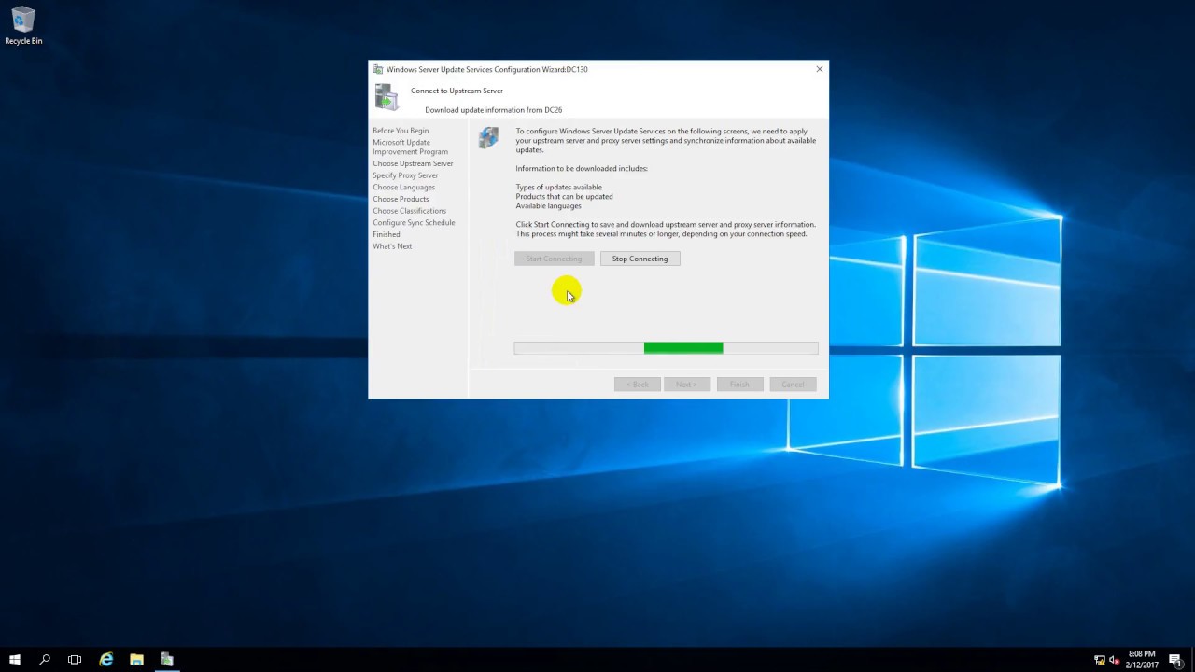The image size is (1195, 672).
Task: Click the taskbar clock showing 8:08 PM
Action: point(1142,660)
